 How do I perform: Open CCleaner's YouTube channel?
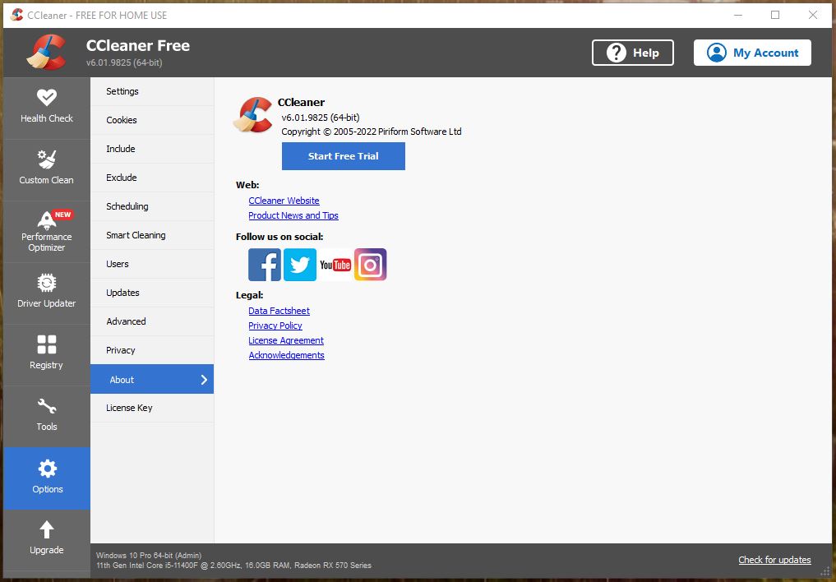coord(335,265)
